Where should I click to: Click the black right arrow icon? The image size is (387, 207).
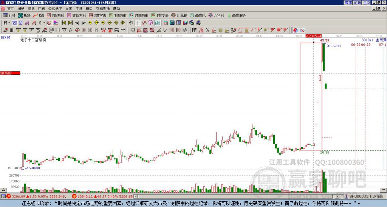tap(84, 23)
